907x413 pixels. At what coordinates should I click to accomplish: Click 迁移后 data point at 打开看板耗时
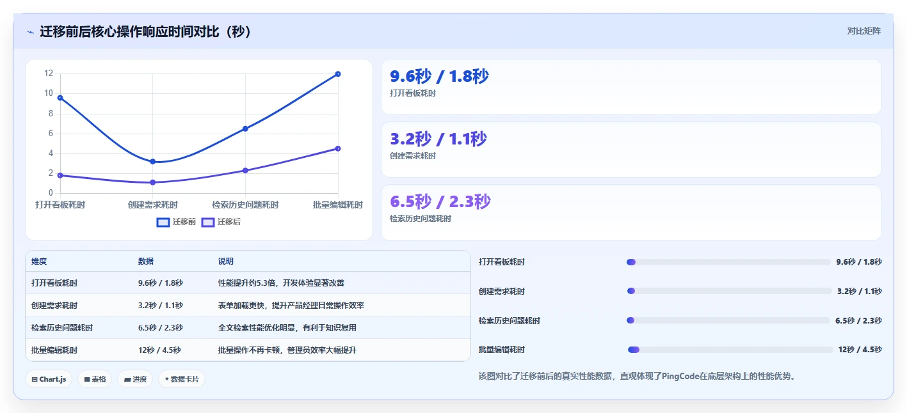pyautogui.click(x=60, y=175)
